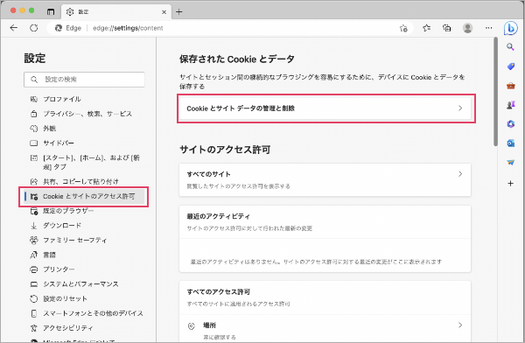Customize sidebar with plus icon
This screenshot has width=525, height=343.
(x=510, y=183)
